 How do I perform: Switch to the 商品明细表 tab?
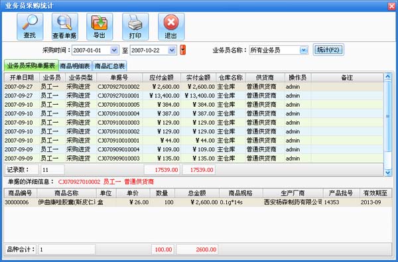click(x=75, y=66)
